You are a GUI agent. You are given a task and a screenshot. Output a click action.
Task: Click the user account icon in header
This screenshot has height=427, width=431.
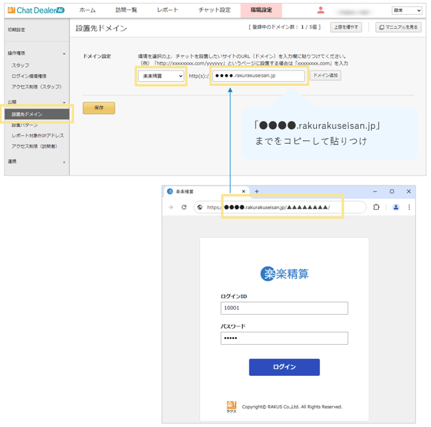[321, 10]
